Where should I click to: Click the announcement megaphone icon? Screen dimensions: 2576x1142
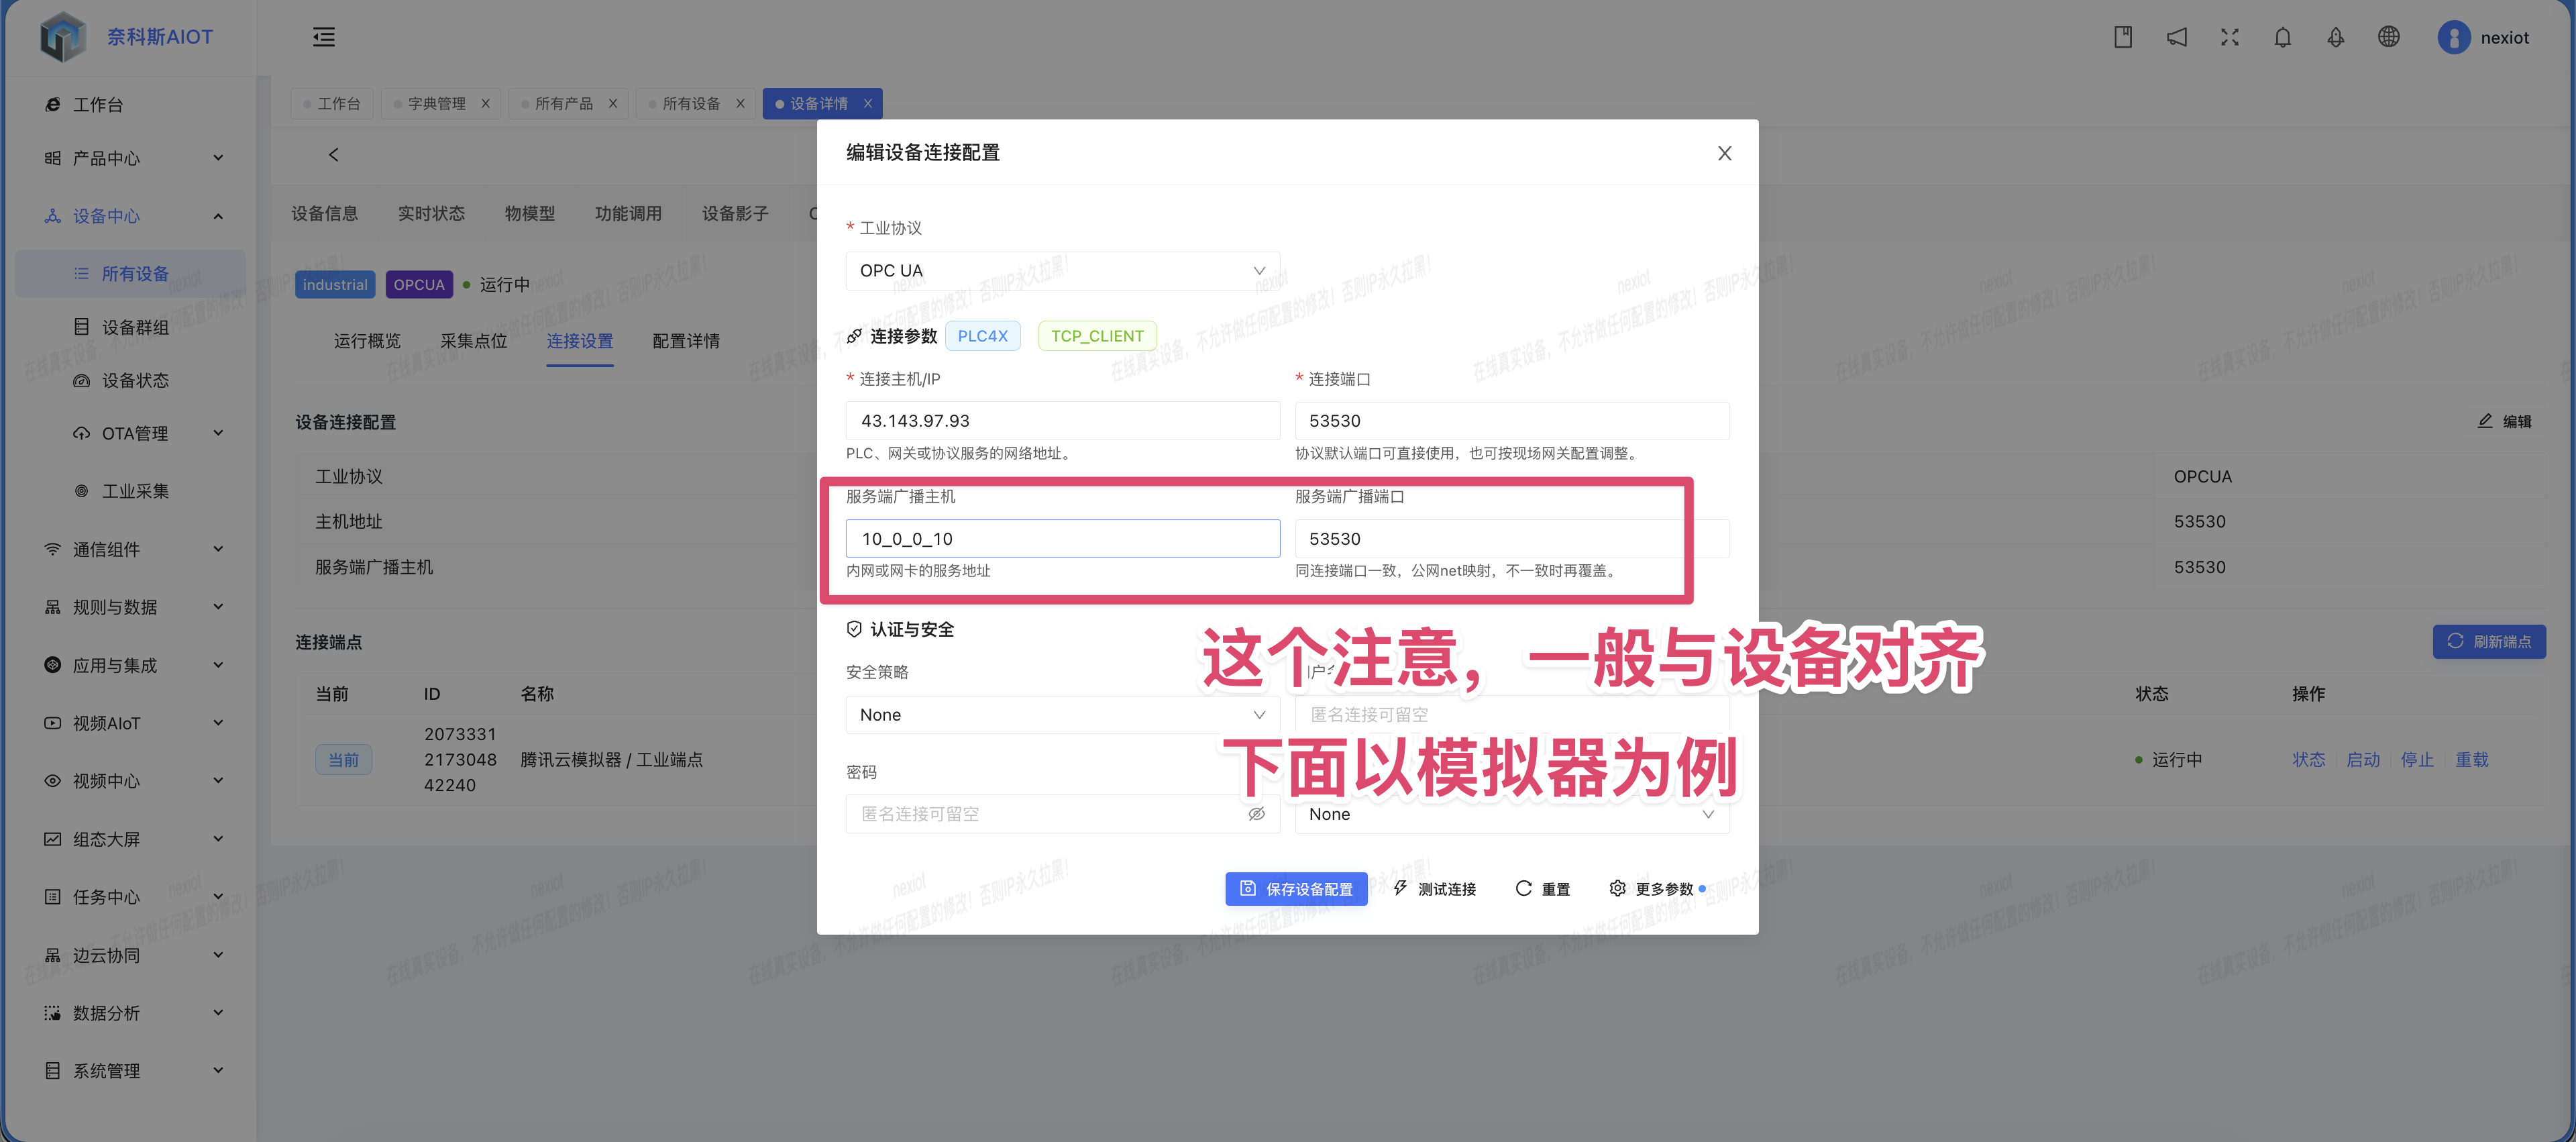click(2176, 37)
